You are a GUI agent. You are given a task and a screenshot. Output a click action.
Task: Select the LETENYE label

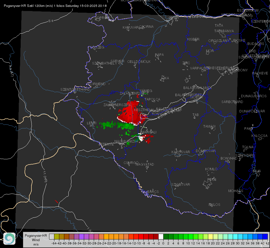(x=106, y=144)
